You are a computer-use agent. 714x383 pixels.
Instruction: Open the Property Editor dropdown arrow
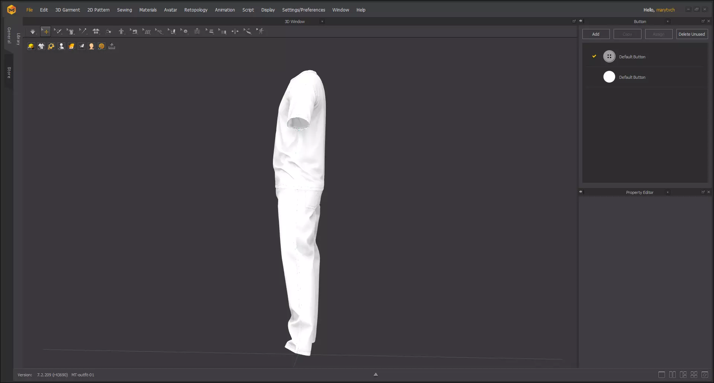(x=668, y=192)
